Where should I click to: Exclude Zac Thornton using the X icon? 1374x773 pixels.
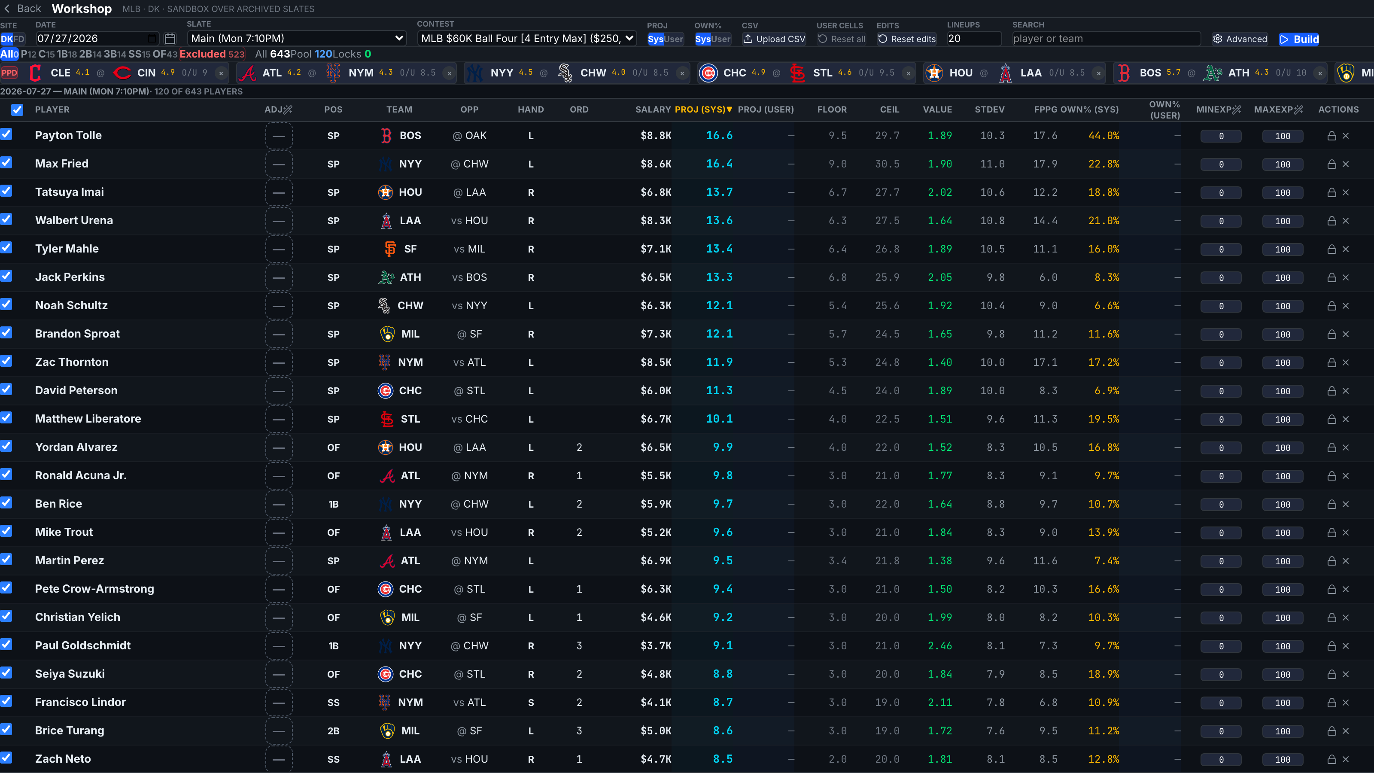pos(1346,363)
